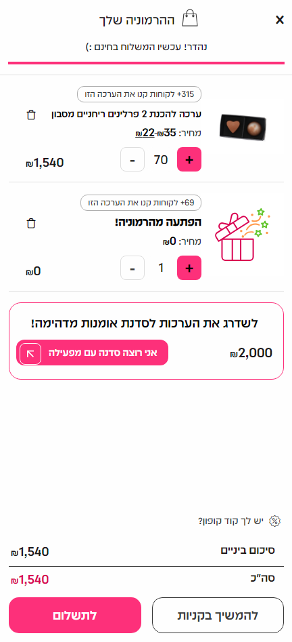Decrease surprise gift quantity with minus
Image resolution: width=292 pixels, height=642 pixels.
click(x=132, y=268)
